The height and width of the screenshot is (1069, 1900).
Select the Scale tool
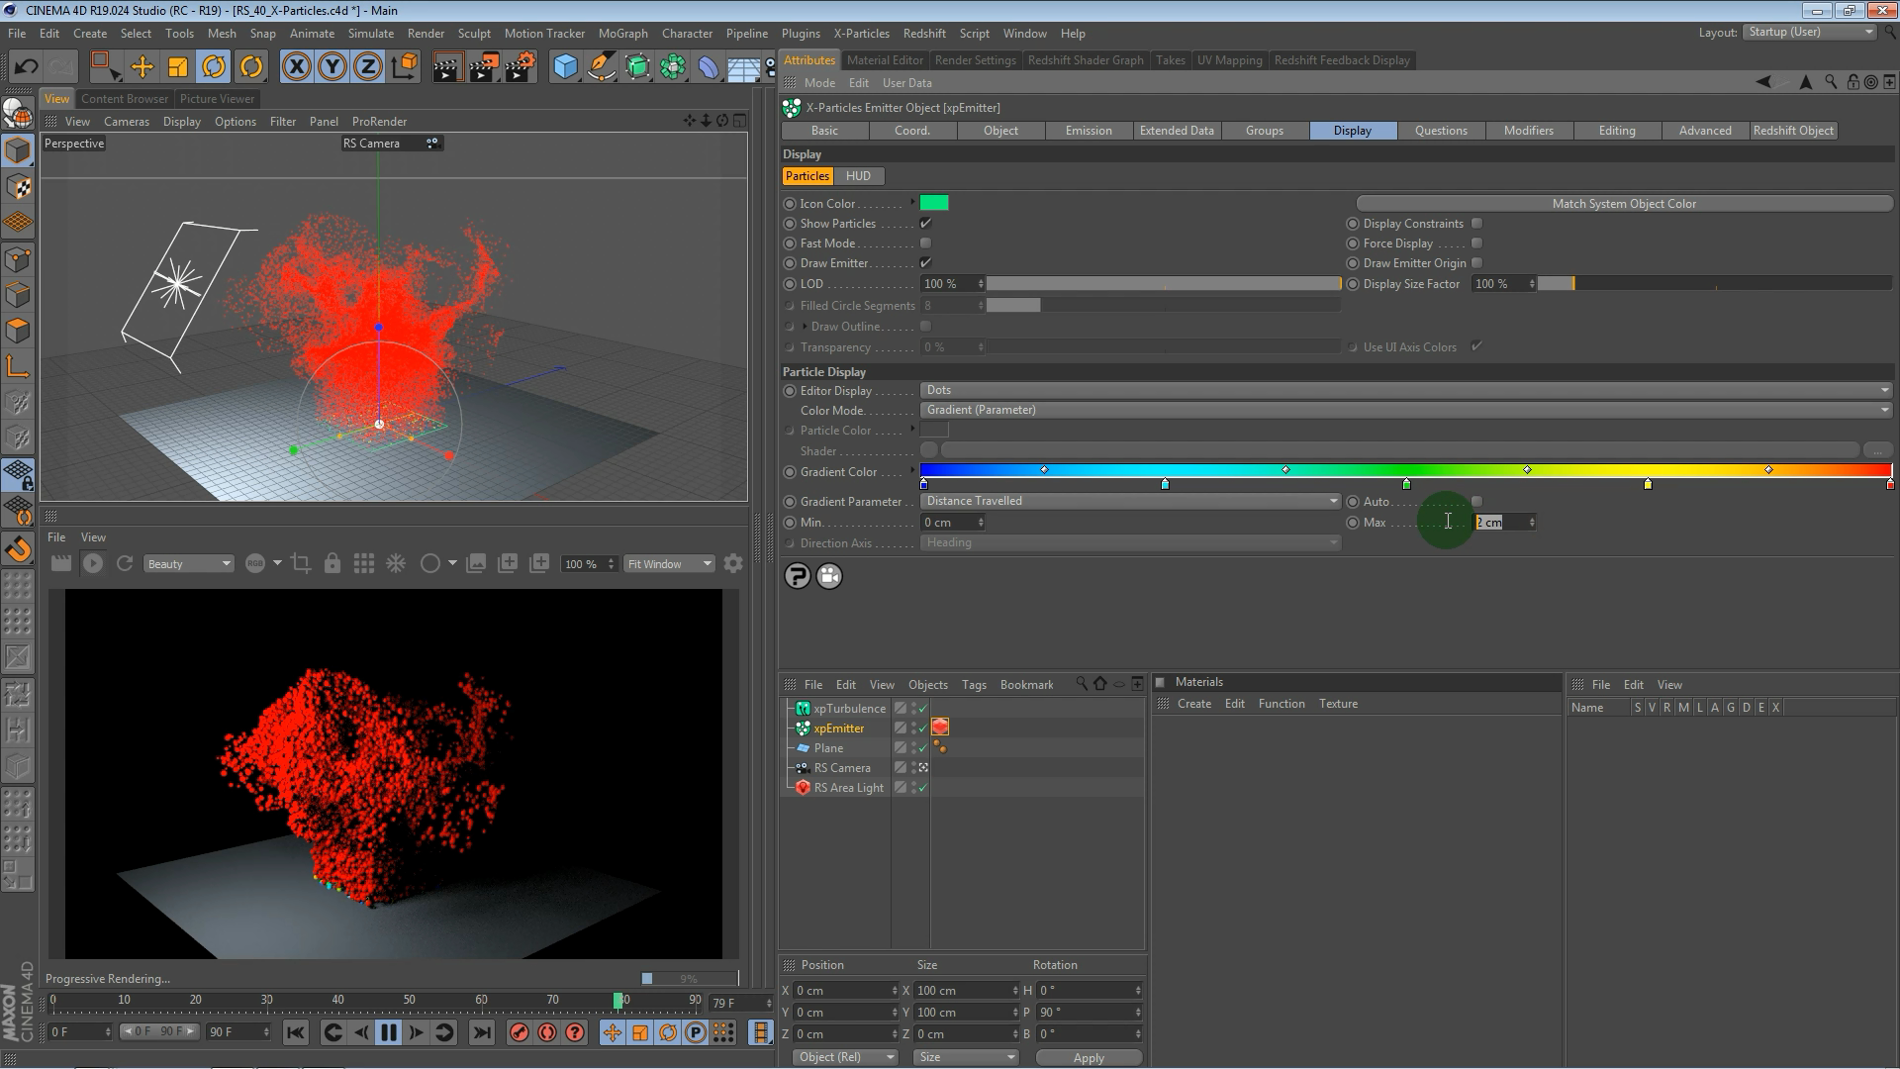point(178,66)
